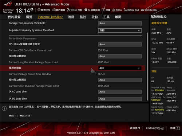Screen dimensions: 182x136
Task: Click the 100.00 MHz BCLK value
Action: [x=157, y=43]
